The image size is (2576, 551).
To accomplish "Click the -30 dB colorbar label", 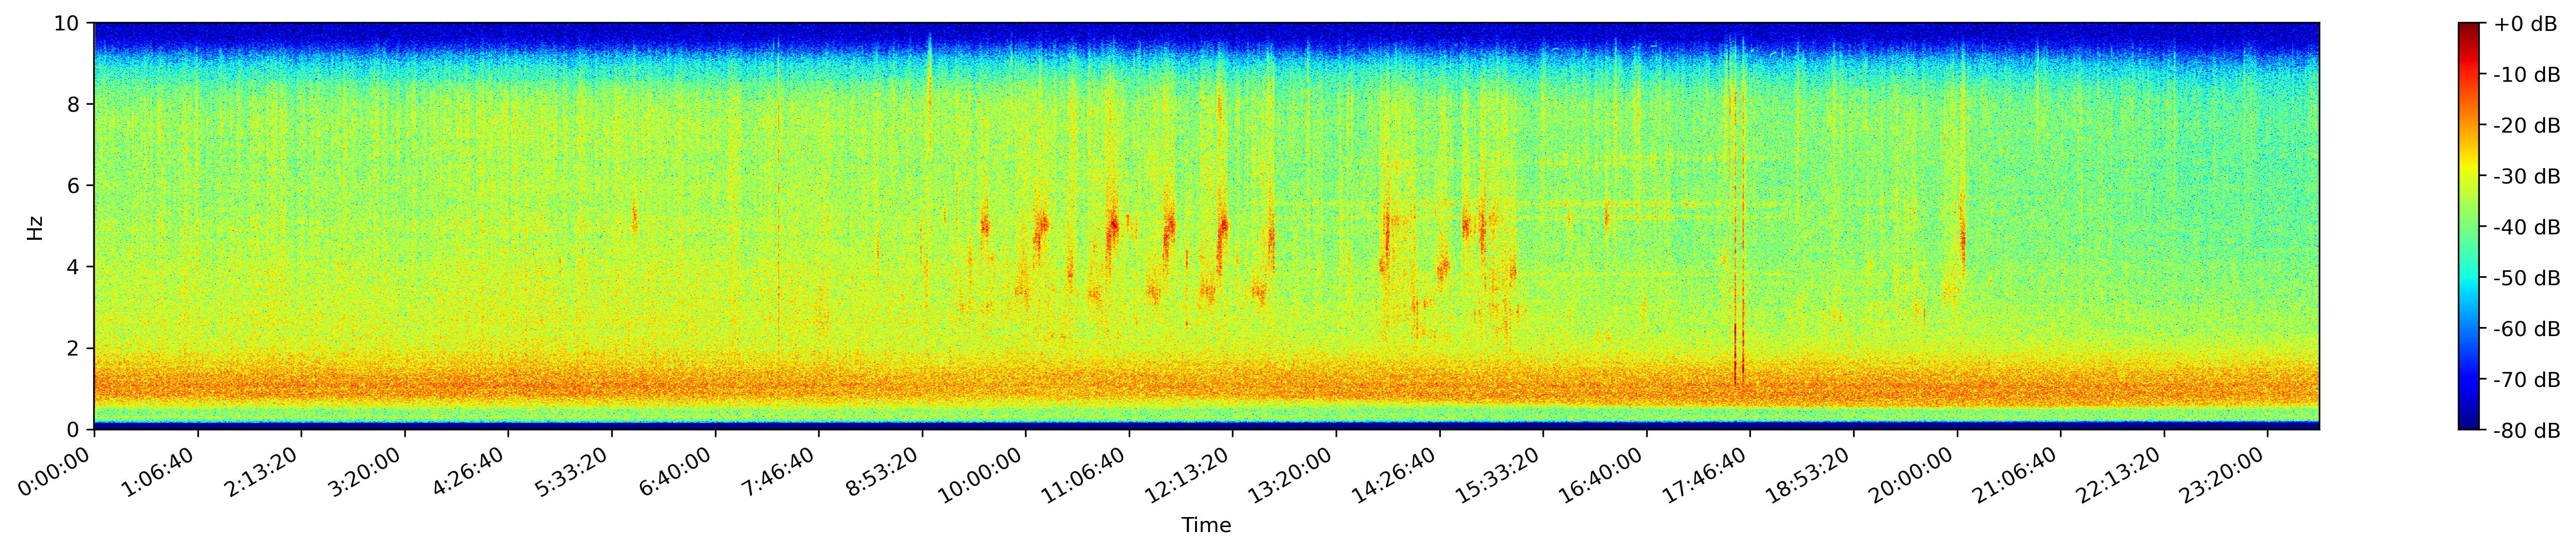I will pyautogui.click(x=2527, y=177).
